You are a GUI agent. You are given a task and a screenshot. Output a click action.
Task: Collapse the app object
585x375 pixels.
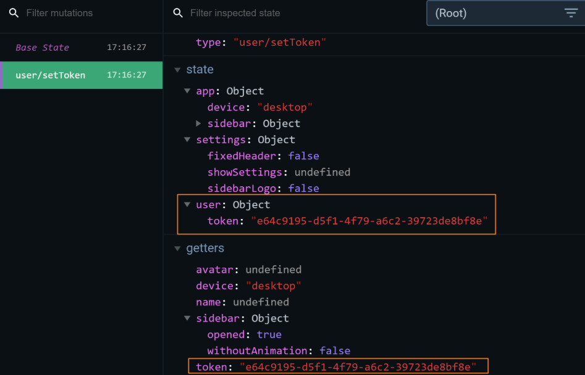[187, 91]
